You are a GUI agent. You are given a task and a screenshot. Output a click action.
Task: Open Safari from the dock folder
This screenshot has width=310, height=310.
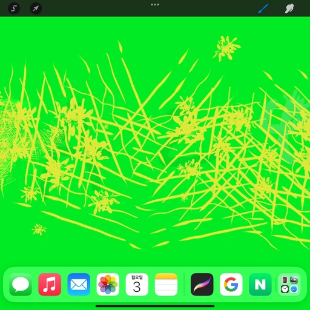pos(294,289)
